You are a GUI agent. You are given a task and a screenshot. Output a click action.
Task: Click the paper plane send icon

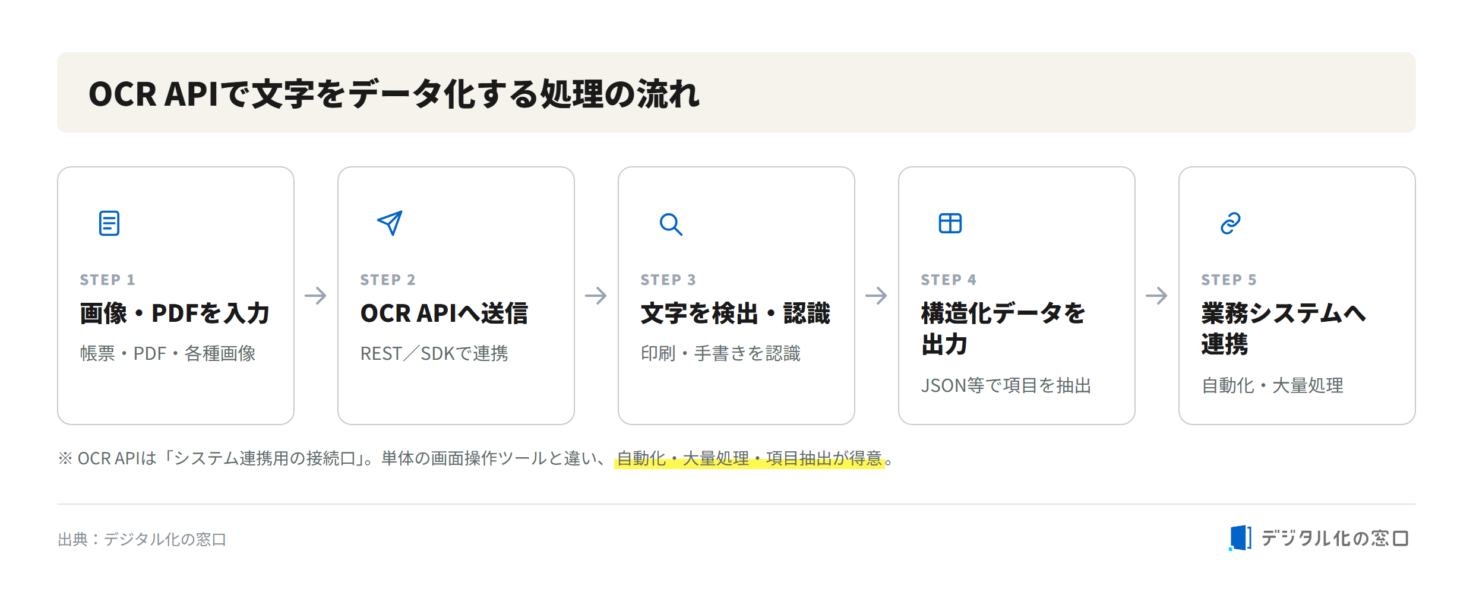[390, 223]
